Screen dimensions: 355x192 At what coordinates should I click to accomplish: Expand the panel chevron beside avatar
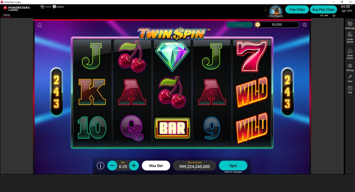click(x=266, y=10)
